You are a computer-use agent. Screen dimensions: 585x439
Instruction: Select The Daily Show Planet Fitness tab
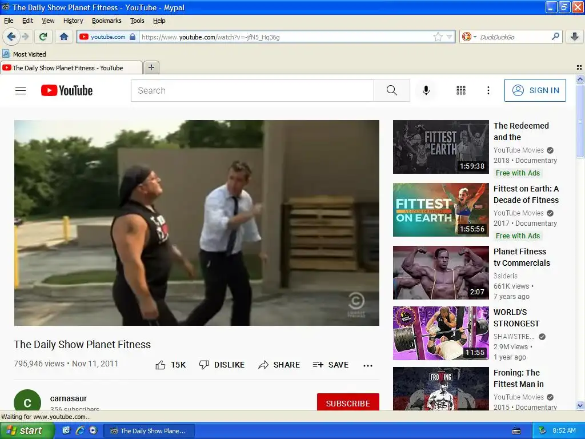click(71, 67)
